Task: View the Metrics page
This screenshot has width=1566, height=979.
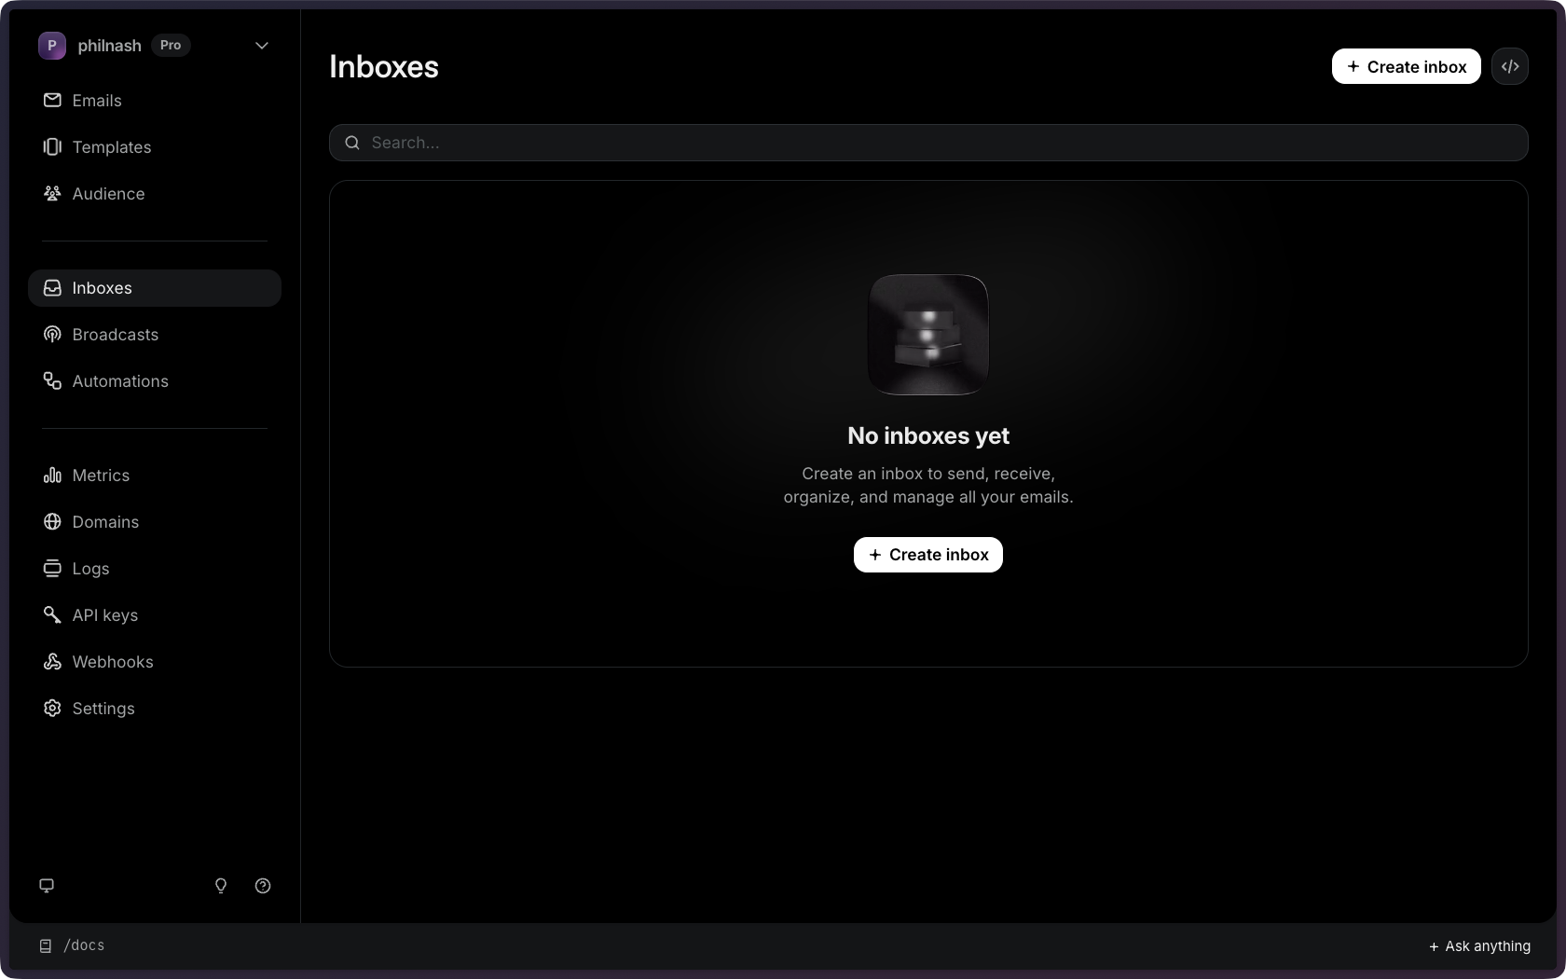Action: point(155,476)
